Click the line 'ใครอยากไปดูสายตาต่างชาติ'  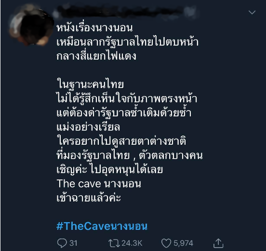point(121,141)
